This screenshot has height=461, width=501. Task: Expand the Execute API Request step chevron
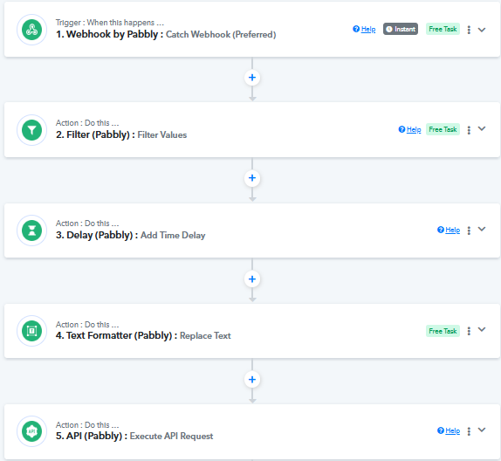pos(482,430)
